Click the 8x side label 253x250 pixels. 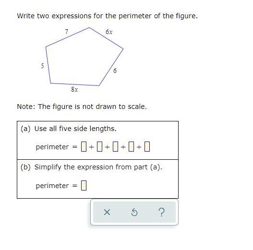click(x=74, y=89)
